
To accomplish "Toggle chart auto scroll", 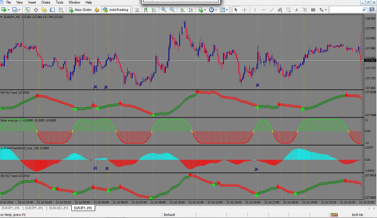I will click(x=183, y=10).
